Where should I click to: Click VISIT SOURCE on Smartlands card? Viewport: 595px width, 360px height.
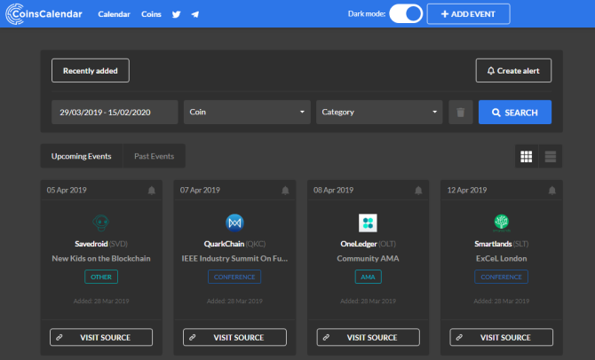[x=501, y=337]
